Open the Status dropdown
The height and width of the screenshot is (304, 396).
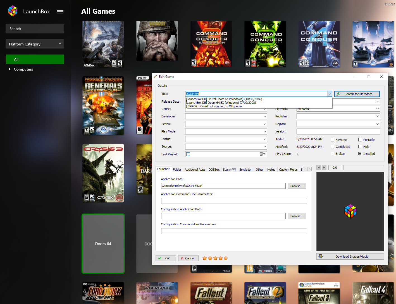tap(265, 139)
